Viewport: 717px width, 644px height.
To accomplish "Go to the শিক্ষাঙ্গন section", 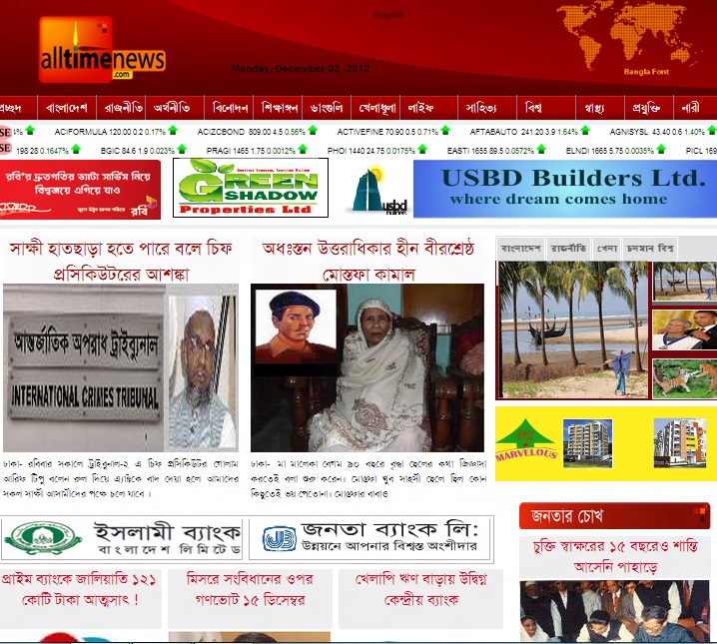I will [280, 108].
